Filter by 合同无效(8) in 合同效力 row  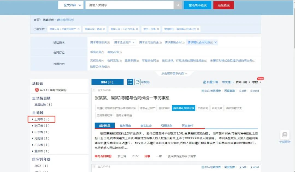pos(114,60)
